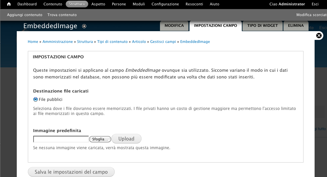Switch to the ELIMINA tab
The width and height of the screenshot is (327, 177).
coord(296,25)
